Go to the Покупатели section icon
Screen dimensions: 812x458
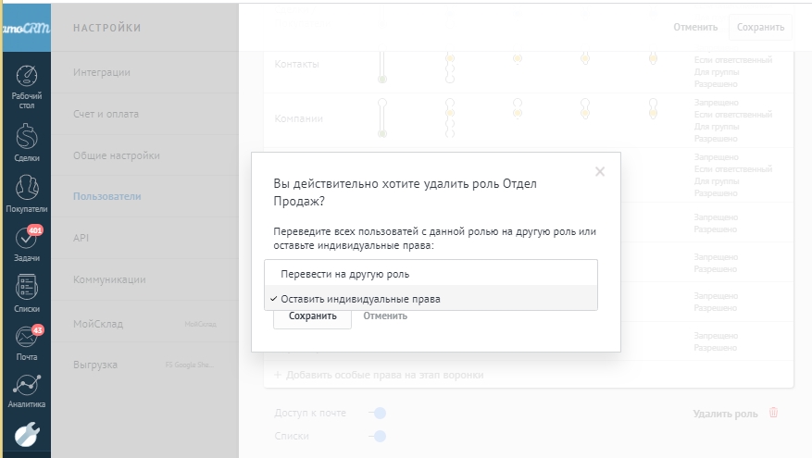(x=27, y=189)
